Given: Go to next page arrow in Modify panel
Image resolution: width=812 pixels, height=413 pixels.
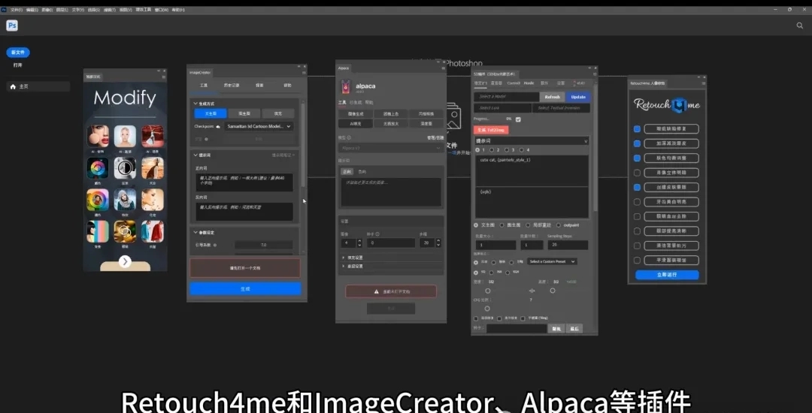Looking at the screenshot, I should (x=125, y=261).
